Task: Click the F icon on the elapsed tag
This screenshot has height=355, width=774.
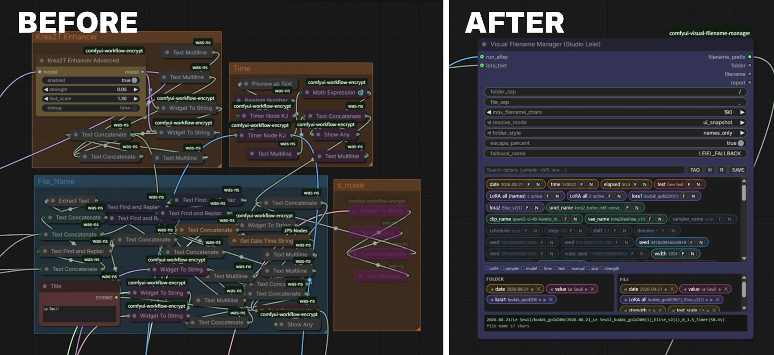Action: (x=635, y=185)
